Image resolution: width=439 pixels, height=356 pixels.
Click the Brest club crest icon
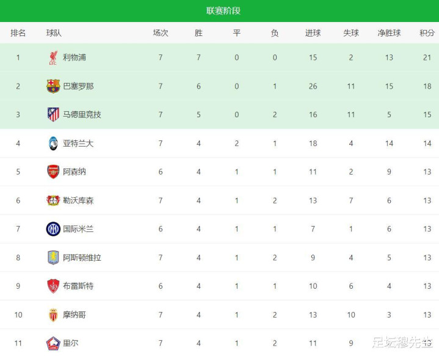[x=53, y=286]
